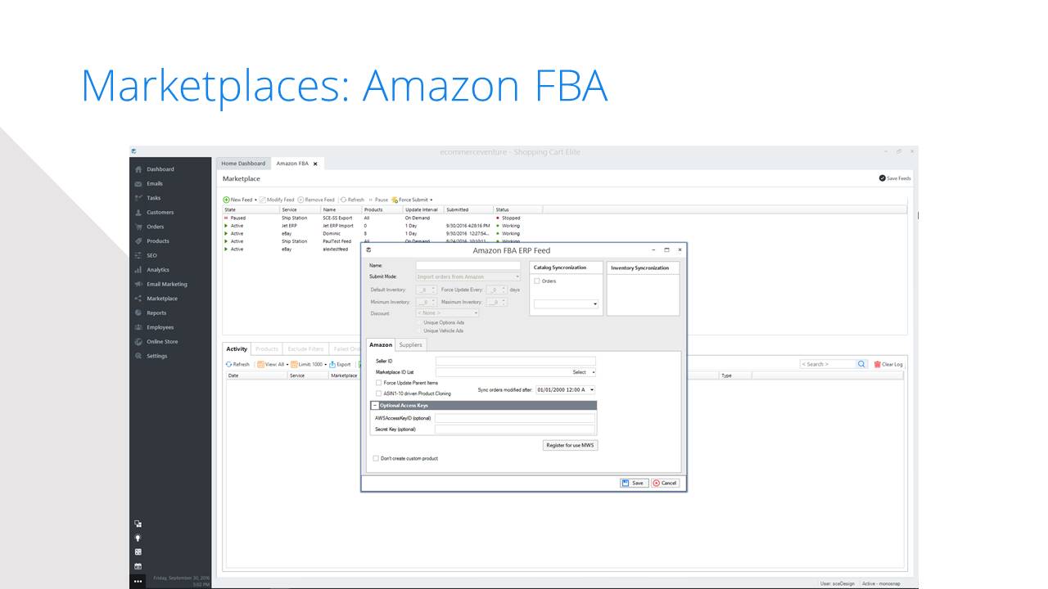Click the ellipsis icon at sidebar bottom
1048x589 pixels.
[x=138, y=581]
